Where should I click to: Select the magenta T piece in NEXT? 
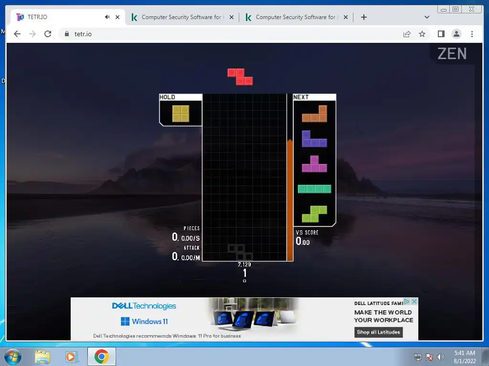point(314,164)
